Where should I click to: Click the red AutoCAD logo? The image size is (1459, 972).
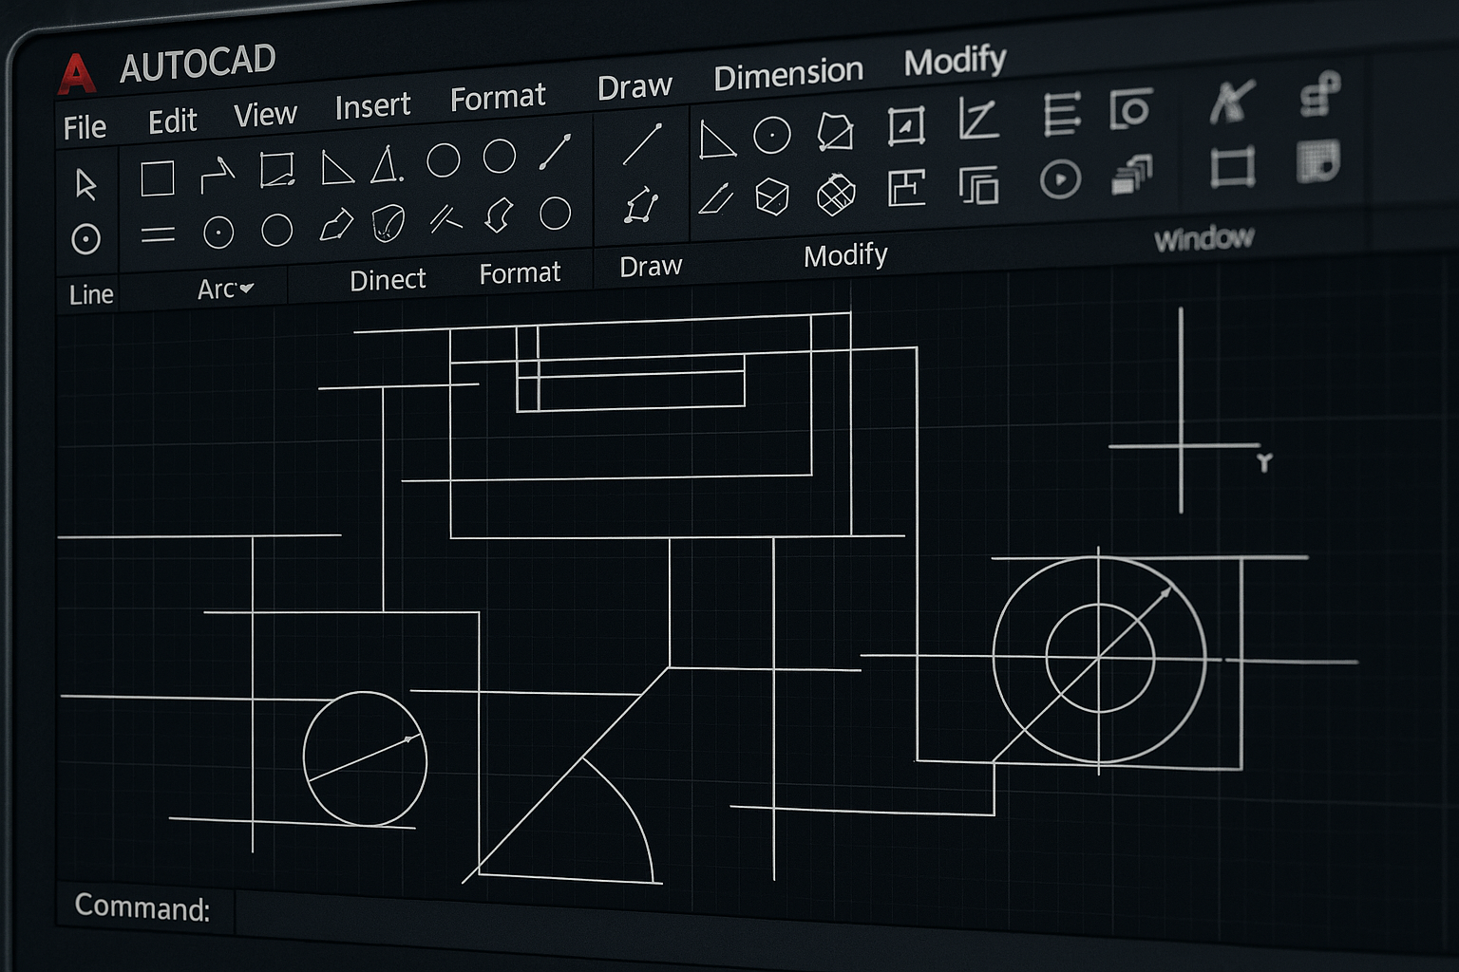click(x=76, y=74)
